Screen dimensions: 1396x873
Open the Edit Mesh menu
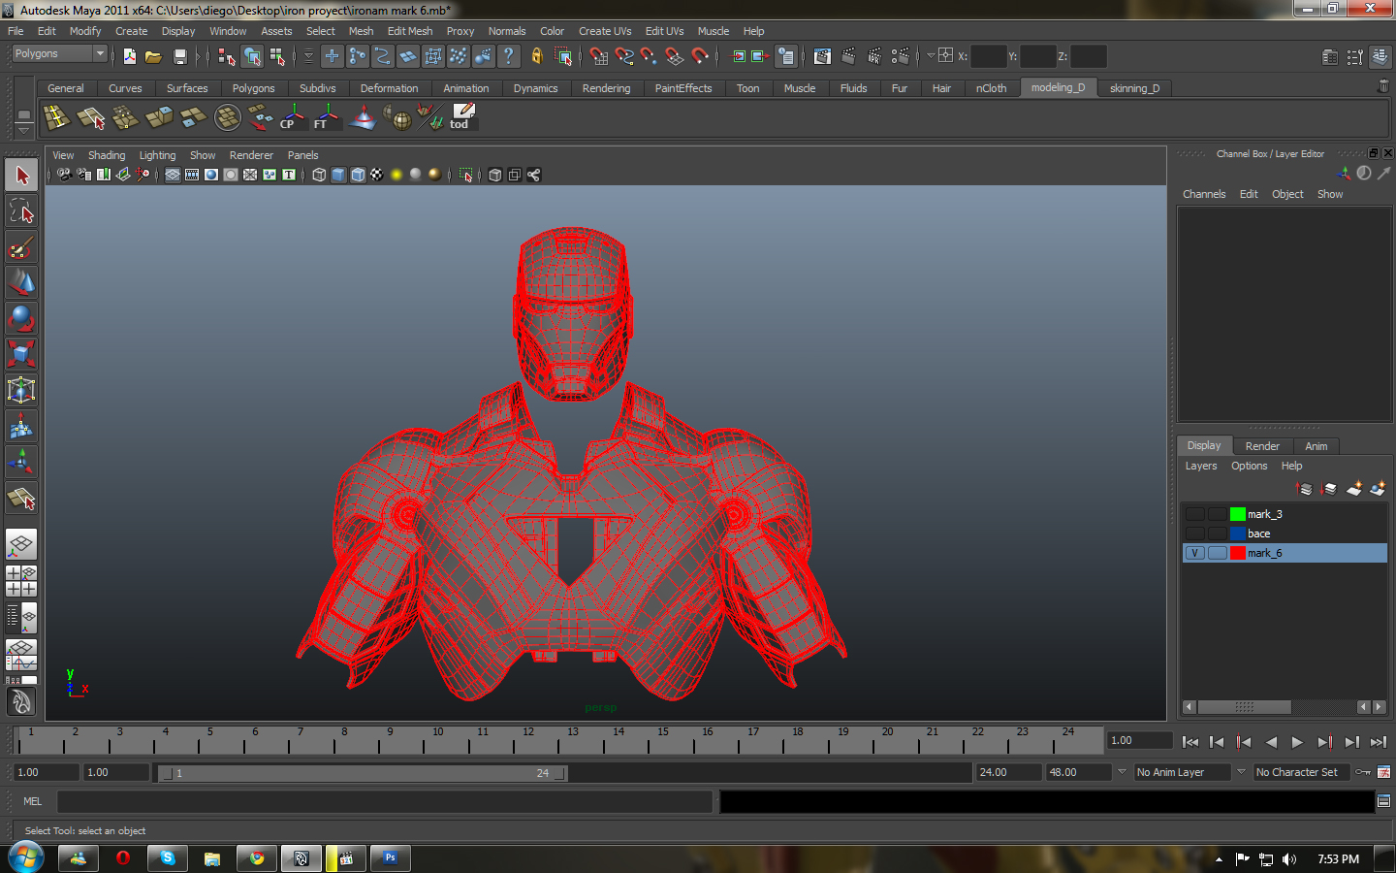409,31
